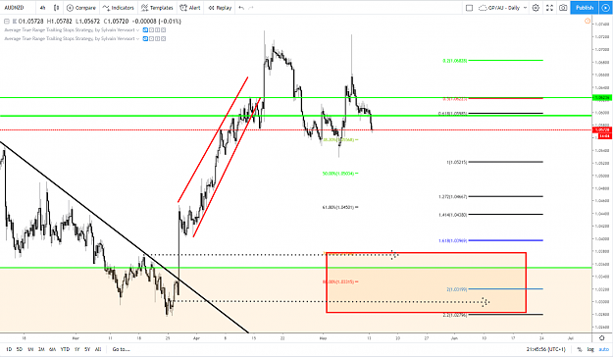613x357 pixels.
Task: Open the Go to... date dialog
Action: 121,349
